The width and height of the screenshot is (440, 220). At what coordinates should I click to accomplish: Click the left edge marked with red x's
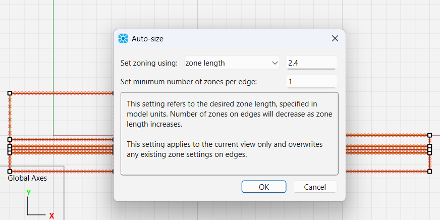pyautogui.click(x=10, y=116)
